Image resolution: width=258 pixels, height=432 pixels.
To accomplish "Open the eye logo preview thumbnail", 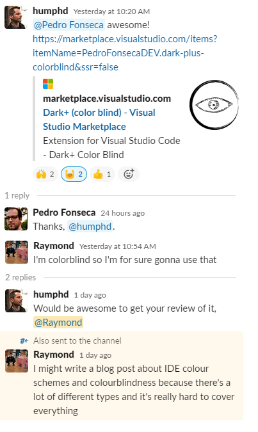I will [x=214, y=105].
